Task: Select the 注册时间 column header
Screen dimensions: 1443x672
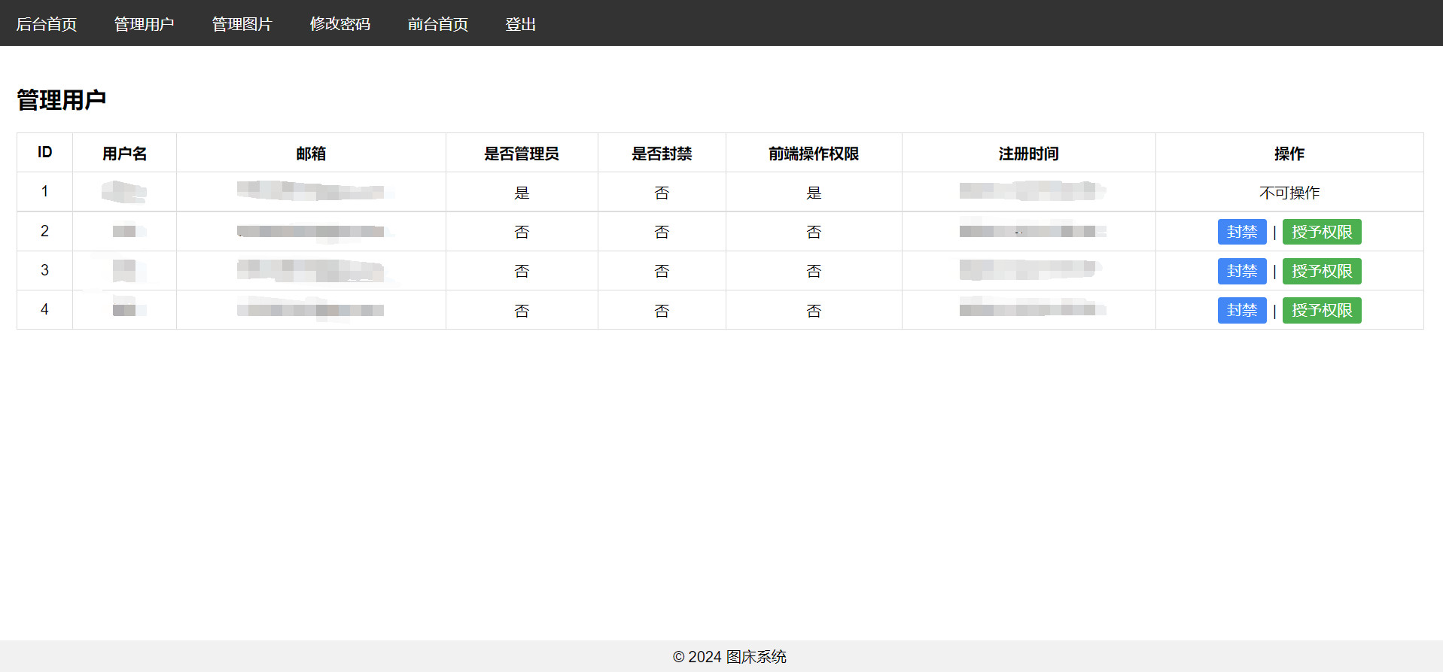Action: coord(1028,154)
